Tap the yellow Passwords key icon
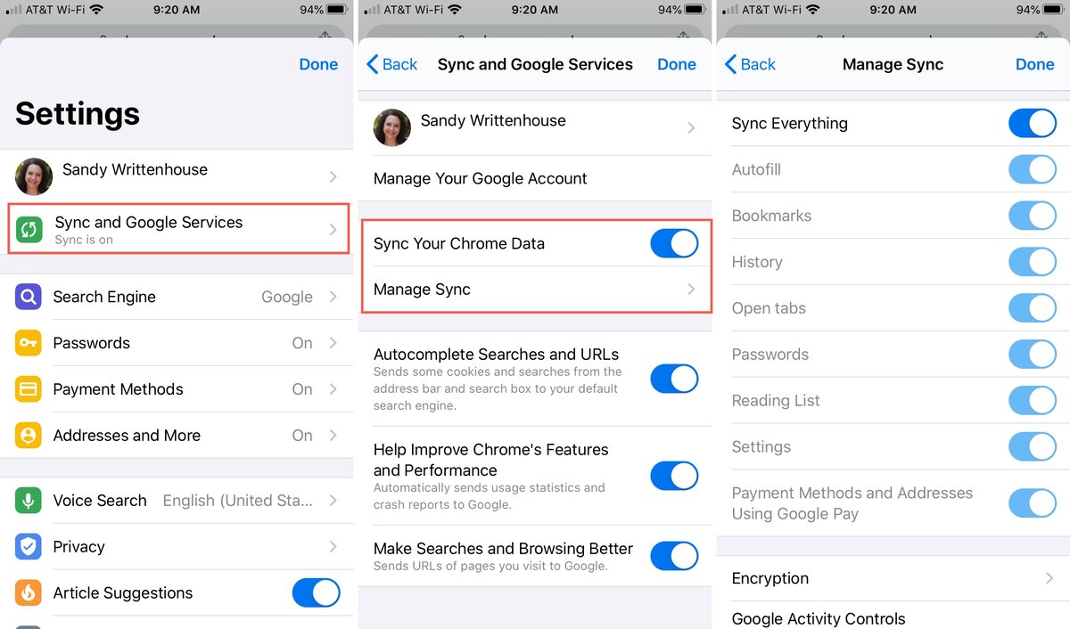1070x629 pixels. pos(29,343)
